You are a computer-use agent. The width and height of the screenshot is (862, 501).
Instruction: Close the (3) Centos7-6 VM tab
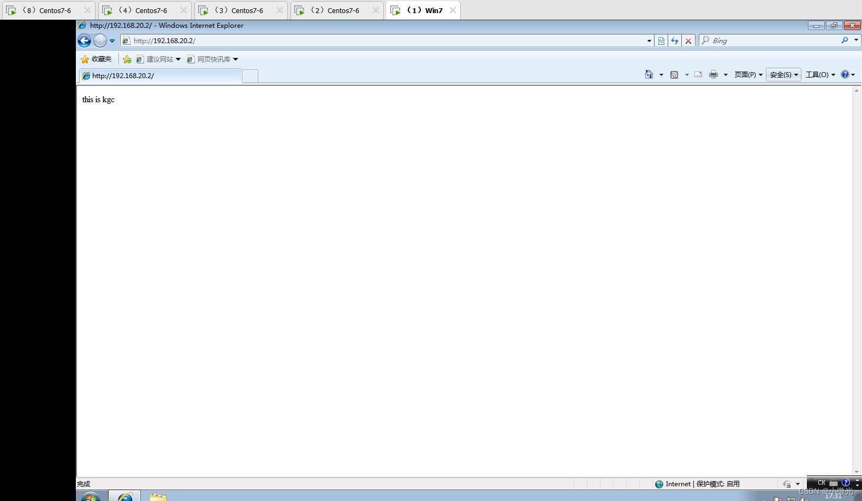tap(280, 10)
